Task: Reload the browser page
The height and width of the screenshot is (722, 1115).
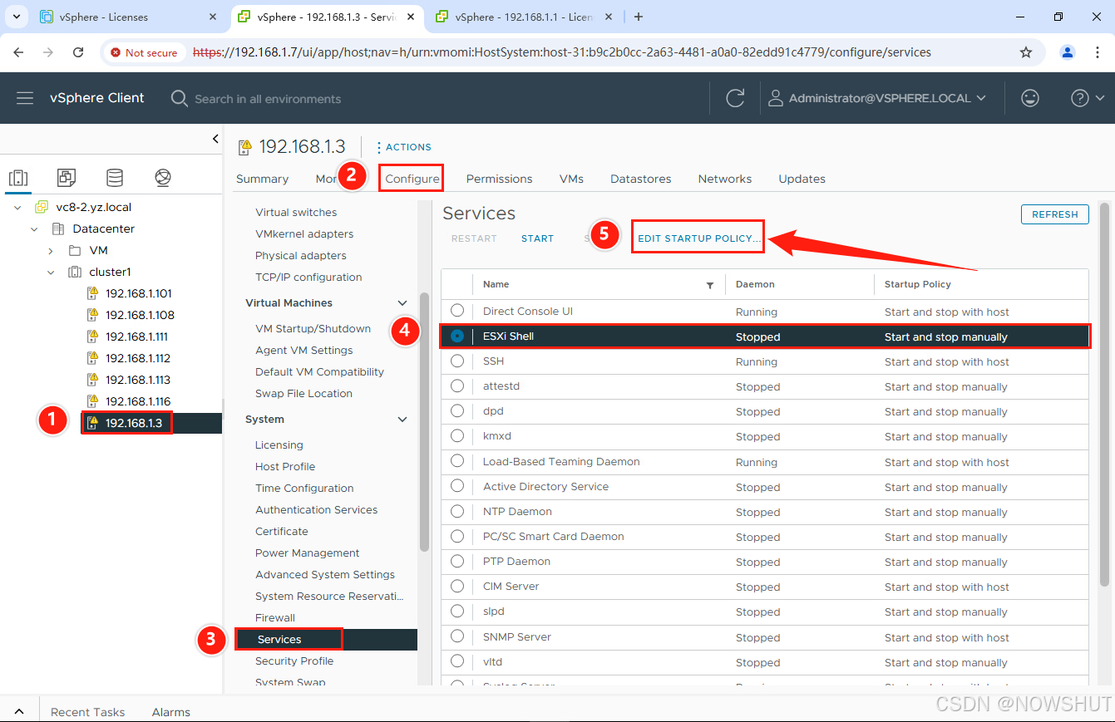Action: (x=78, y=52)
